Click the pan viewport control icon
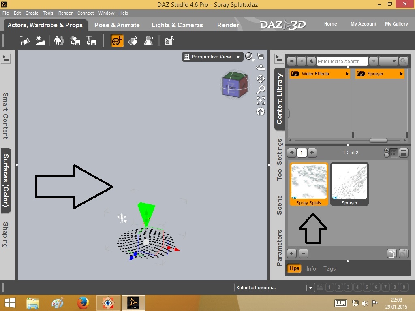 click(261, 79)
